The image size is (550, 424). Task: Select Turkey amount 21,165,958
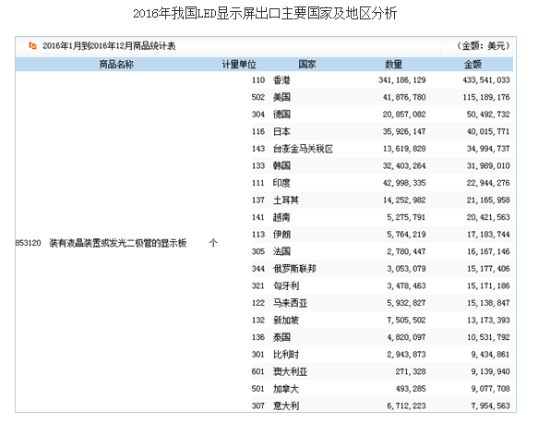pyautogui.click(x=488, y=200)
